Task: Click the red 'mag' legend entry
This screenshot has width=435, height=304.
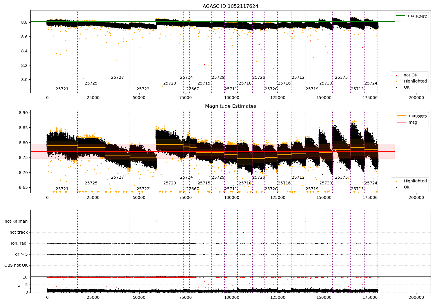Action: (407, 122)
